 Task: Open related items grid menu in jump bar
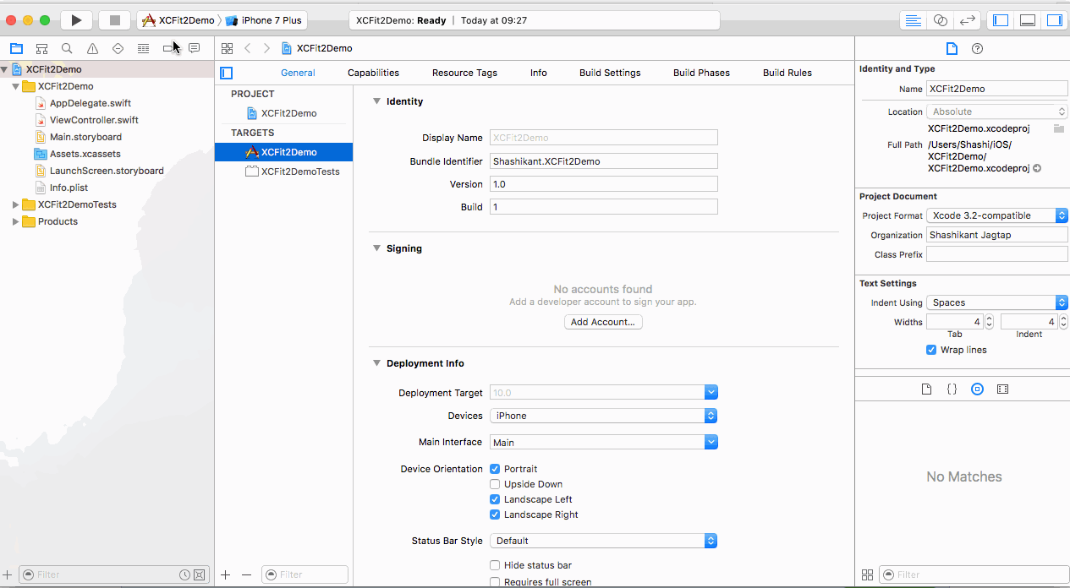point(227,48)
